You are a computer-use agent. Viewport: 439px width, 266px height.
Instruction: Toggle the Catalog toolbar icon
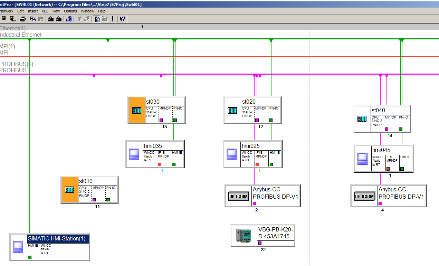click(97, 19)
